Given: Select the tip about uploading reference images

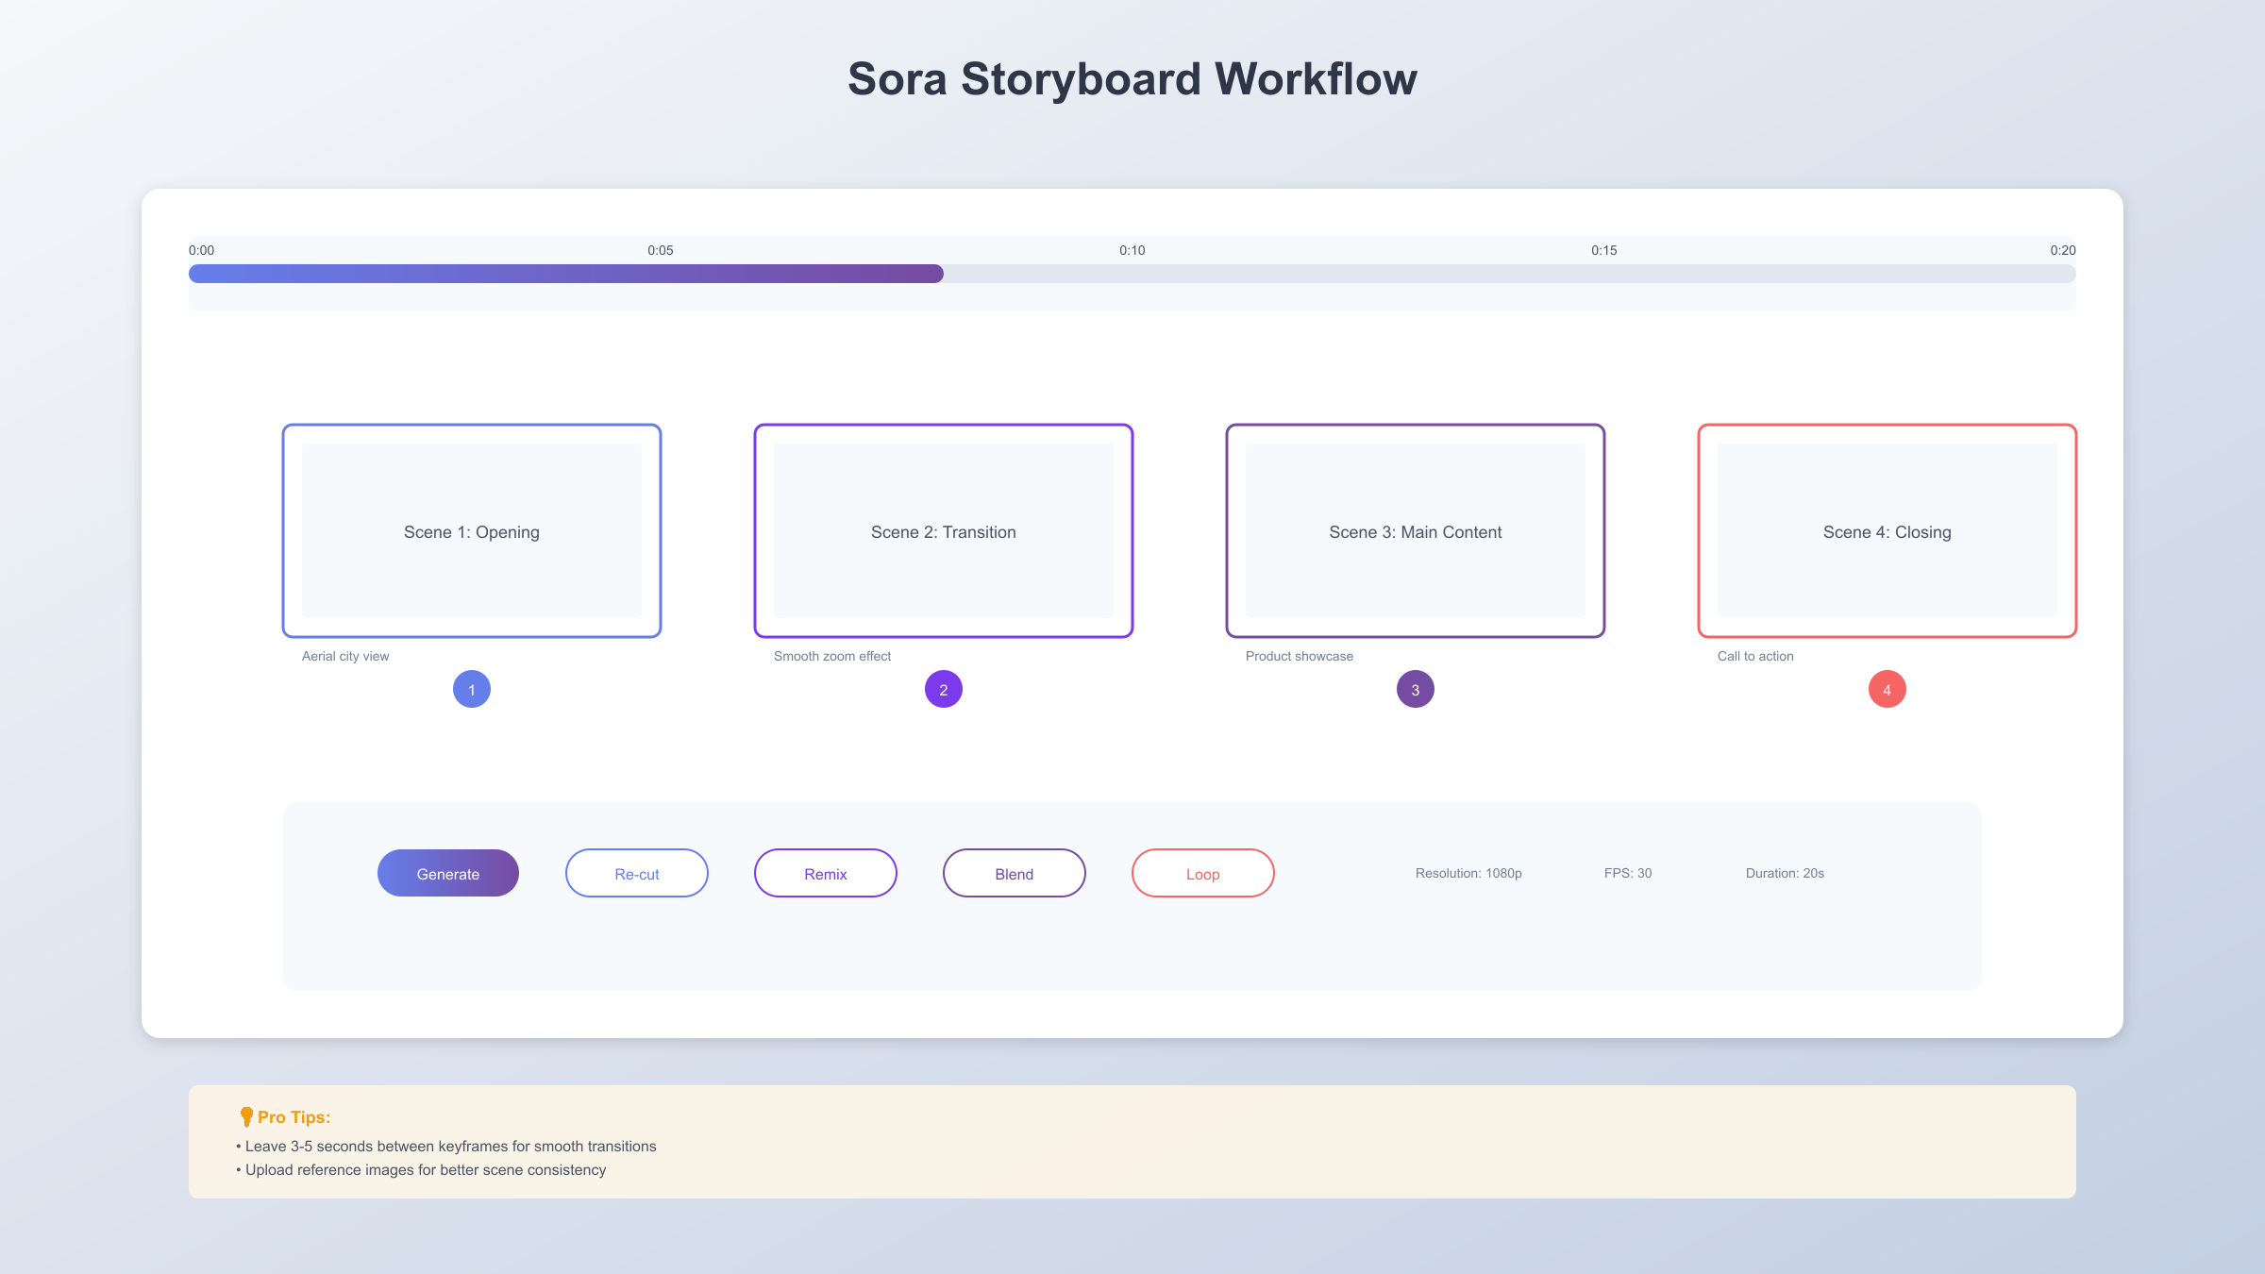Looking at the screenshot, I should [421, 1170].
